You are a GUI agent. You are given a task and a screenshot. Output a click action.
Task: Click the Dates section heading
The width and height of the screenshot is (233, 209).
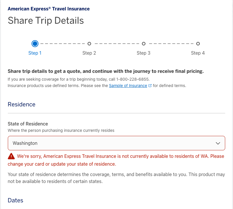pos(15,200)
